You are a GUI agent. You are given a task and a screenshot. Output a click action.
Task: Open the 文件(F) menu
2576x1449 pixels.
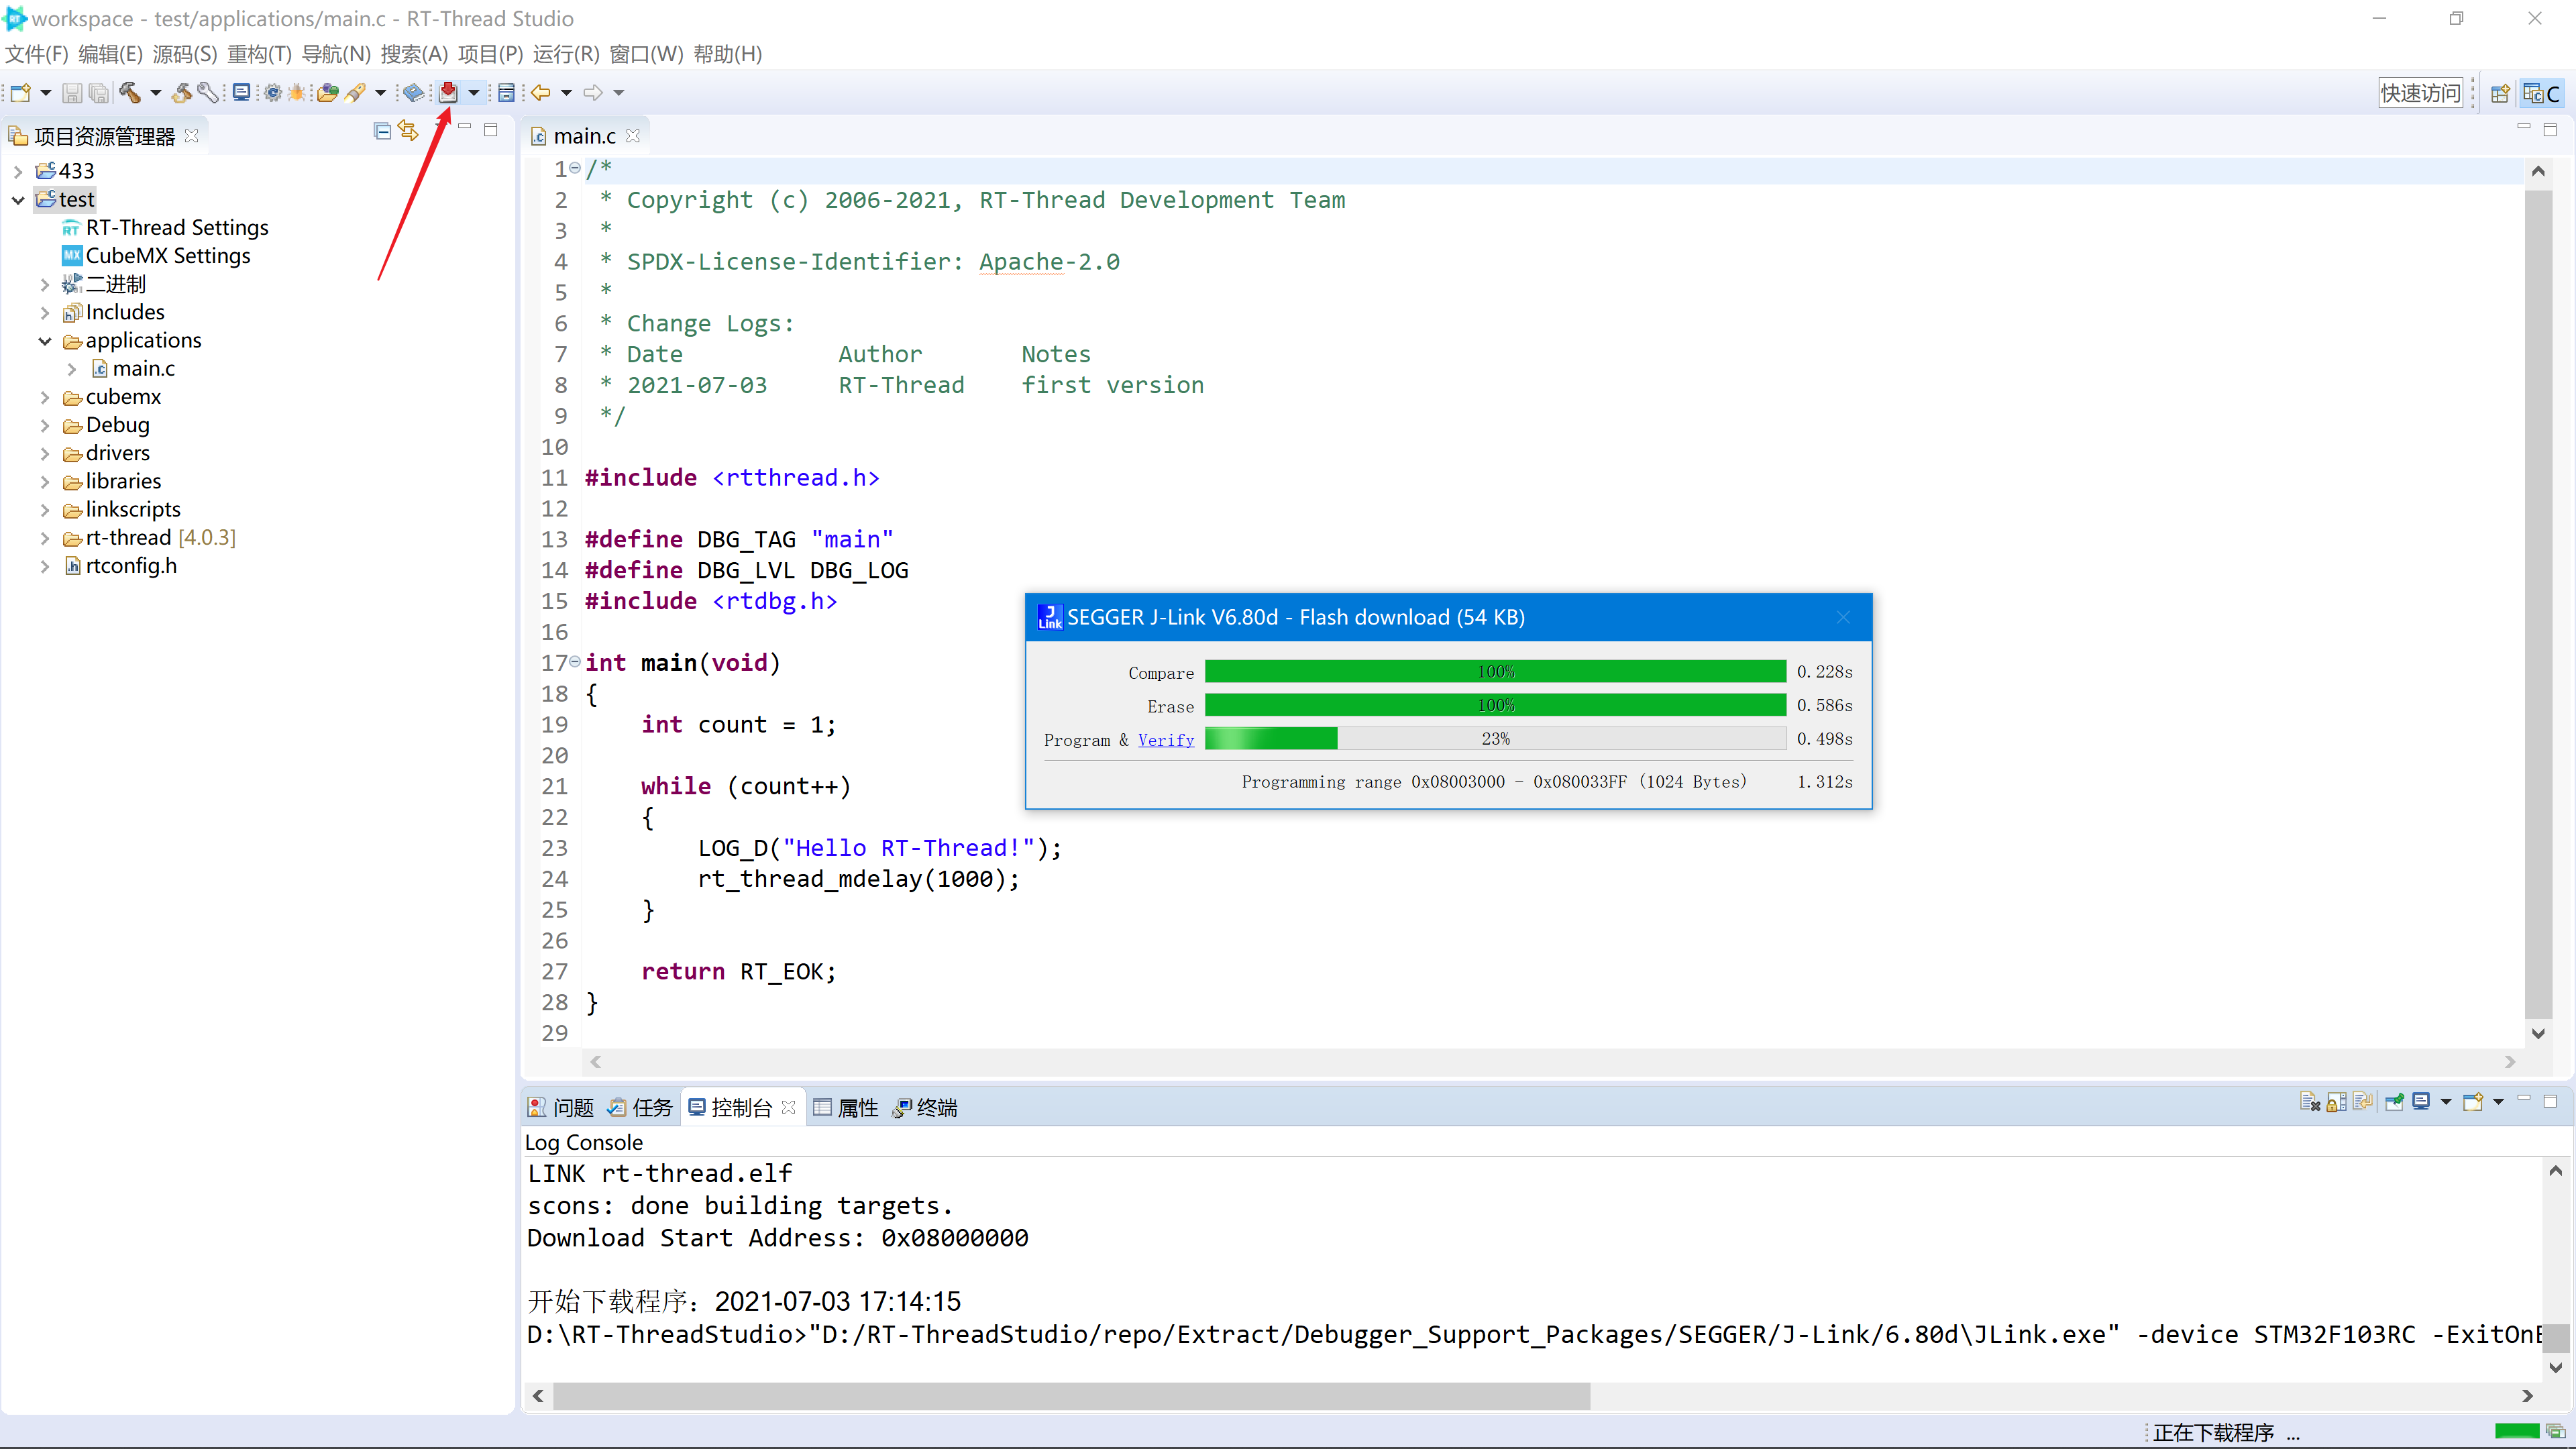(37, 54)
